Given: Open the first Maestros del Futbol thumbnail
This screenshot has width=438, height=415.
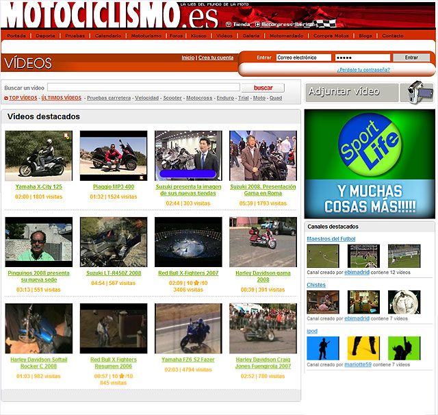Looking at the screenshot, I should click(323, 256).
